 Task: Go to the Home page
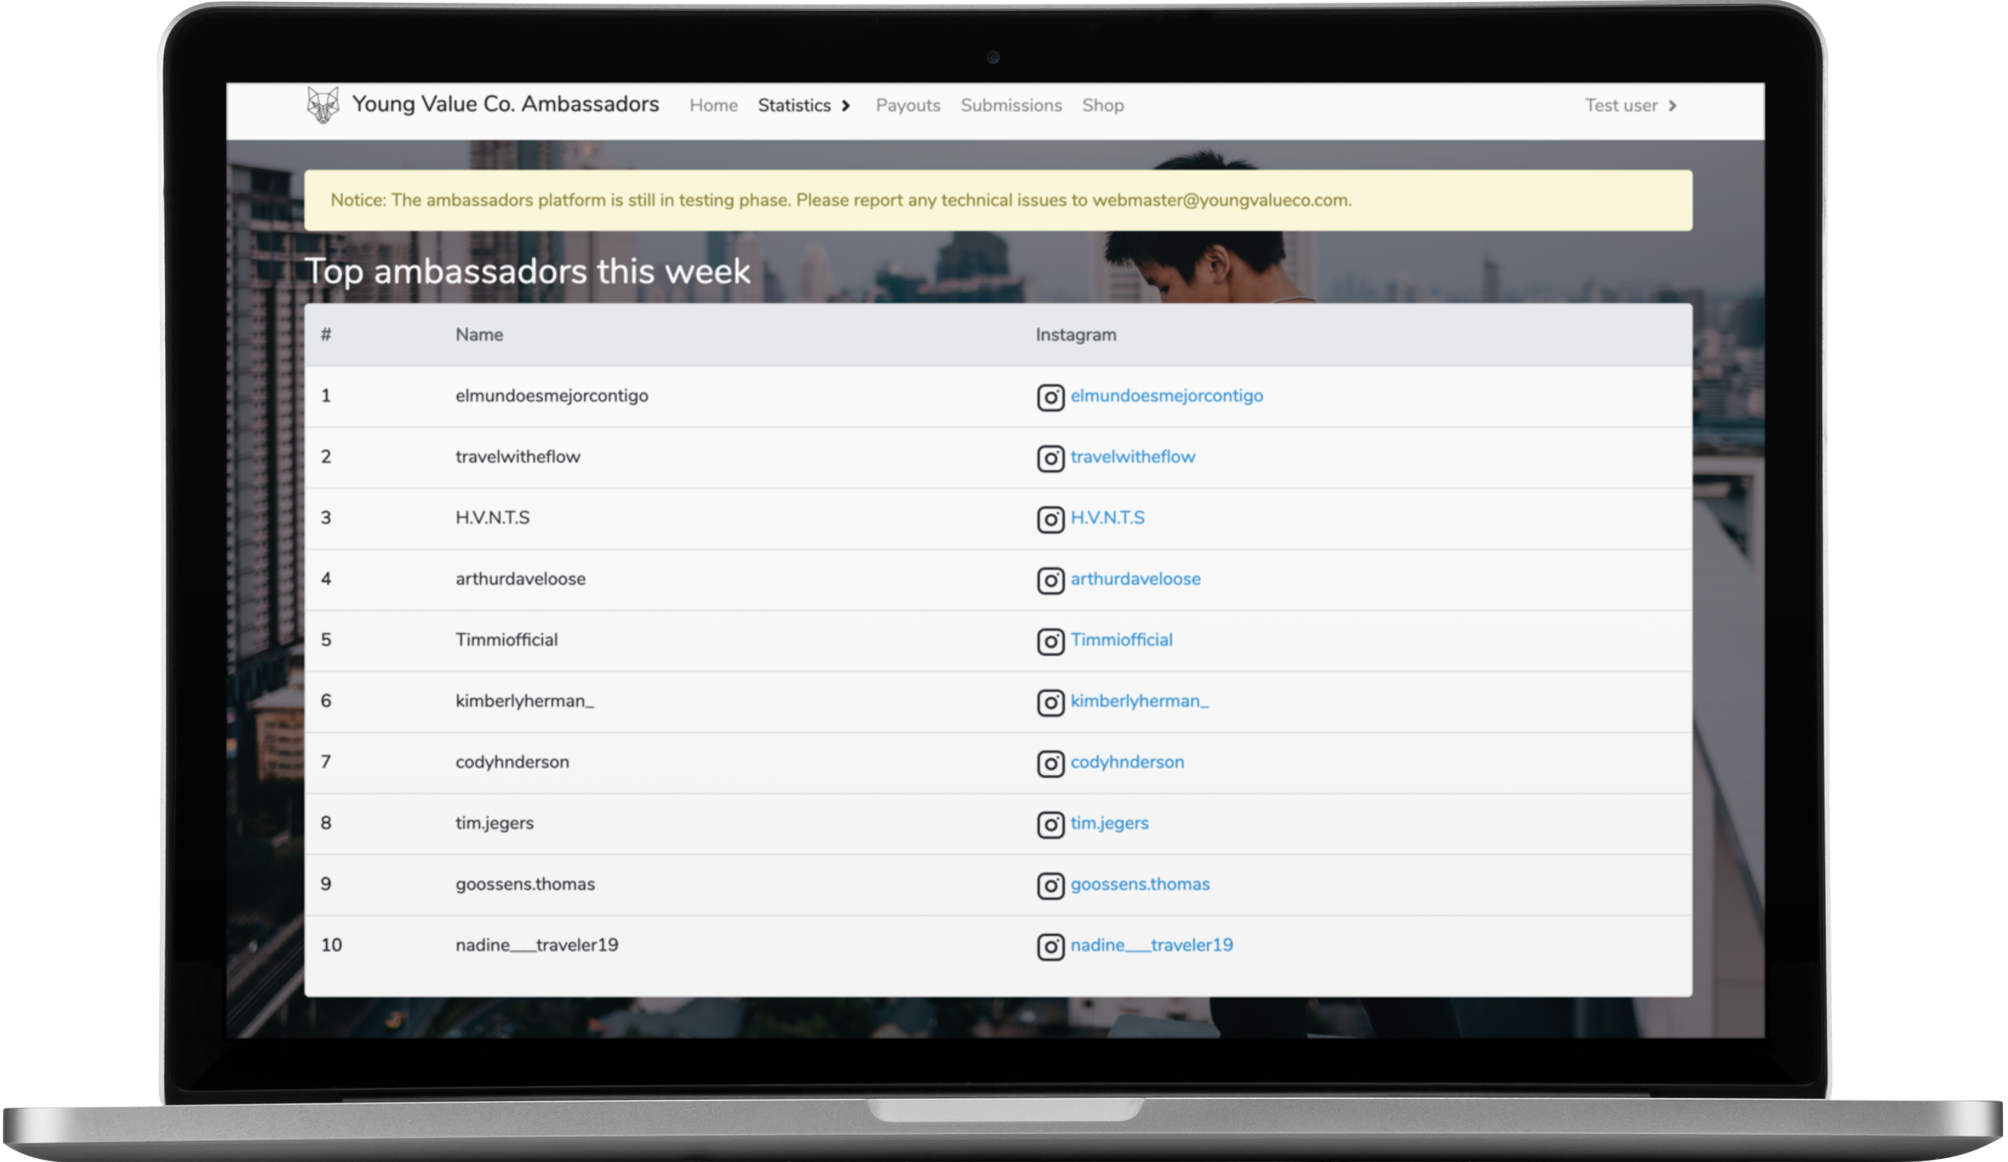tap(713, 105)
